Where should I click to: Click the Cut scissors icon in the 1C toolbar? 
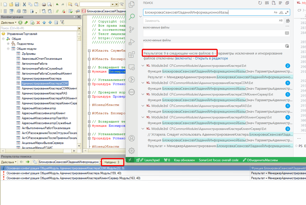[x=25, y=4]
